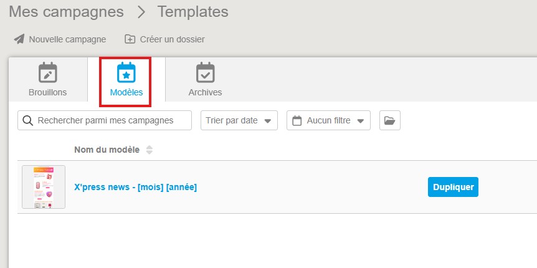The height and width of the screenshot is (268, 537).
Task: Click the calendar icon in Aucun filtre
Action: point(297,120)
